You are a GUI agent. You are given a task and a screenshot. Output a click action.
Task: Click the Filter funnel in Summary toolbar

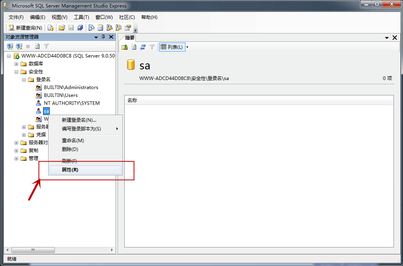point(152,47)
